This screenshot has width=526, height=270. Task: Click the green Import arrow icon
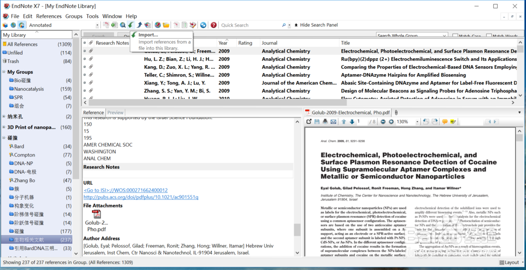click(131, 25)
